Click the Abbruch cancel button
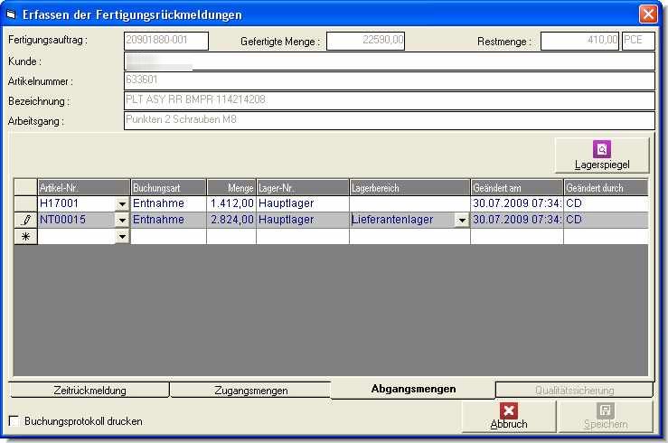Image resolution: width=668 pixels, height=443 pixels. pyautogui.click(x=509, y=416)
